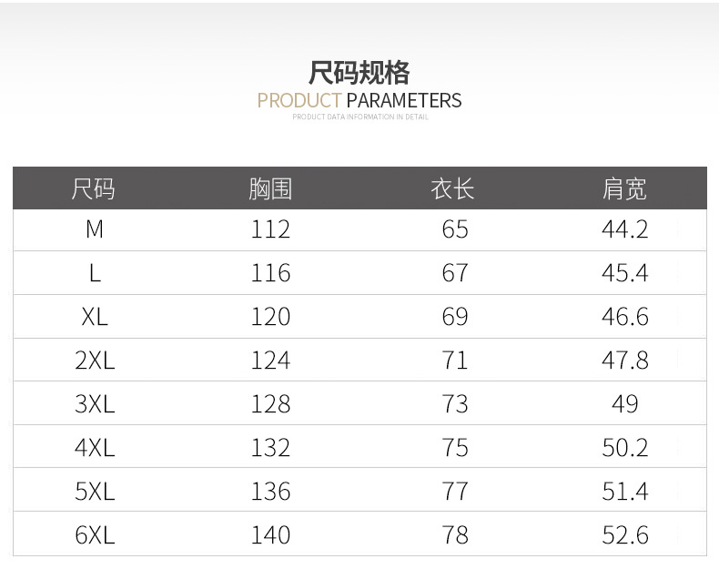Select the 尺码 column header

pyautogui.click(x=94, y=189)
